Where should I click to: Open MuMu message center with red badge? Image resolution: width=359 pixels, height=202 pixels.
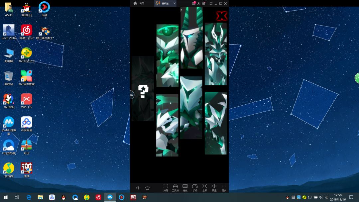[194, 3]
